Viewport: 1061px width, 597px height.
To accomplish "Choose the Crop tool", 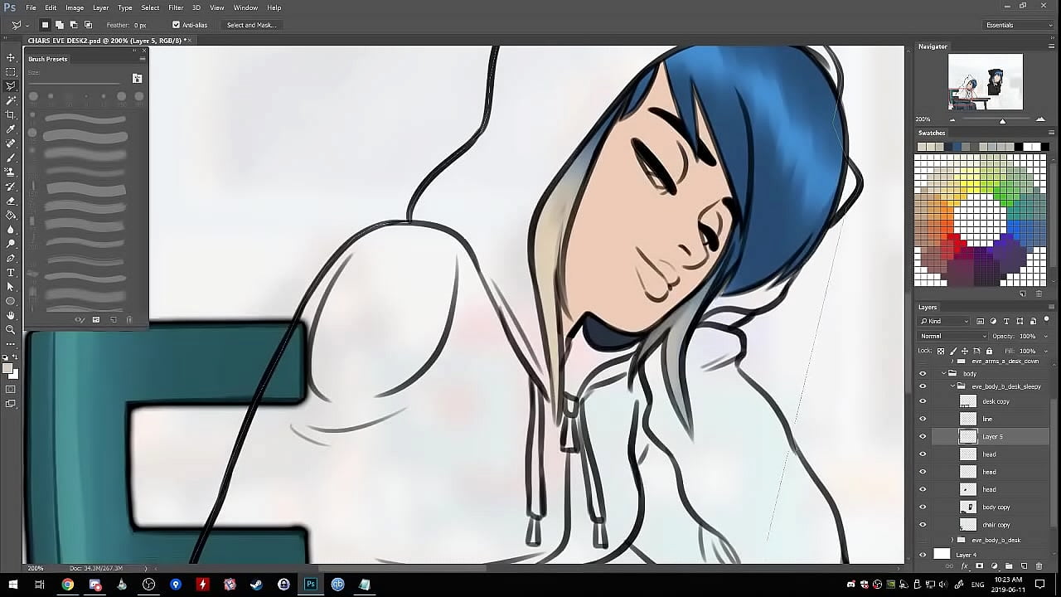I will coord(11,114).
